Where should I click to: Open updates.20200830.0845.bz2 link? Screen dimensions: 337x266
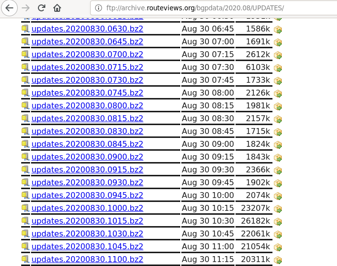tap(87, 144)
